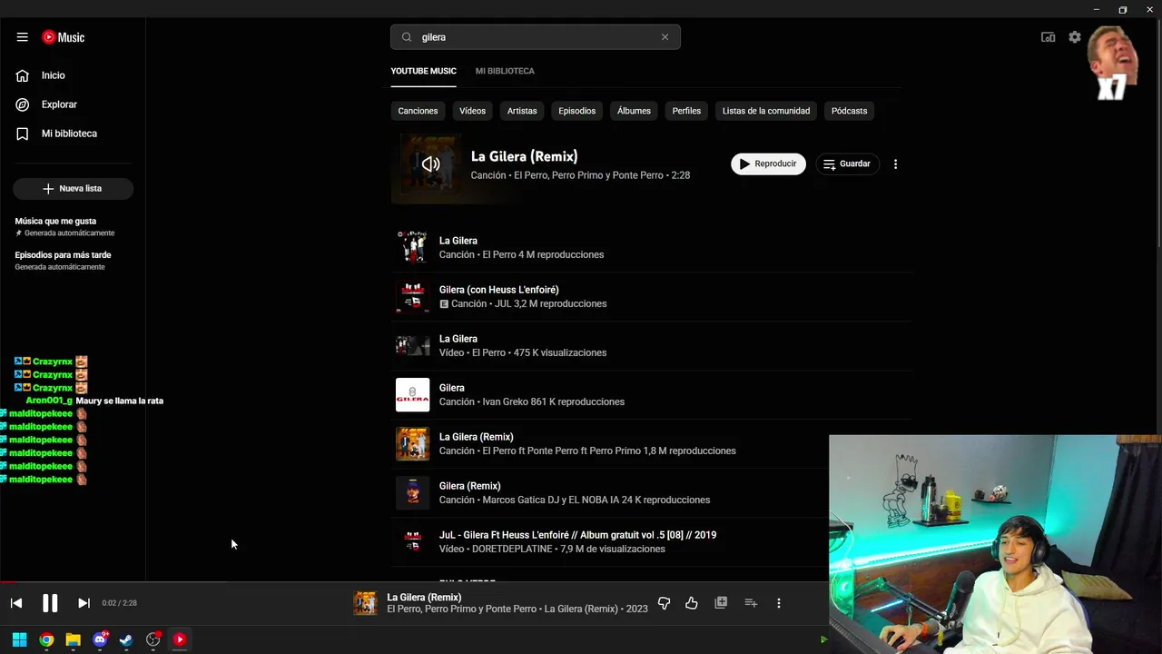1162x654 pixels.
Task: Filter results by Pódcasts
Action: [850, 111]
